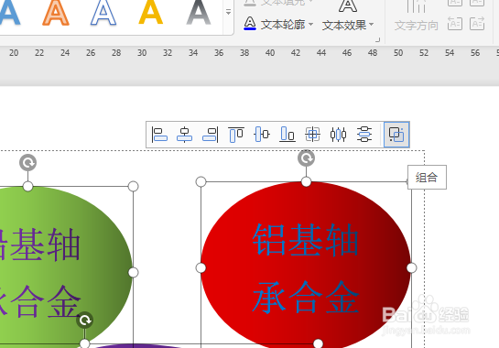
Task: Click the dark green rotation handle near 合金
Action: point(84,320)
